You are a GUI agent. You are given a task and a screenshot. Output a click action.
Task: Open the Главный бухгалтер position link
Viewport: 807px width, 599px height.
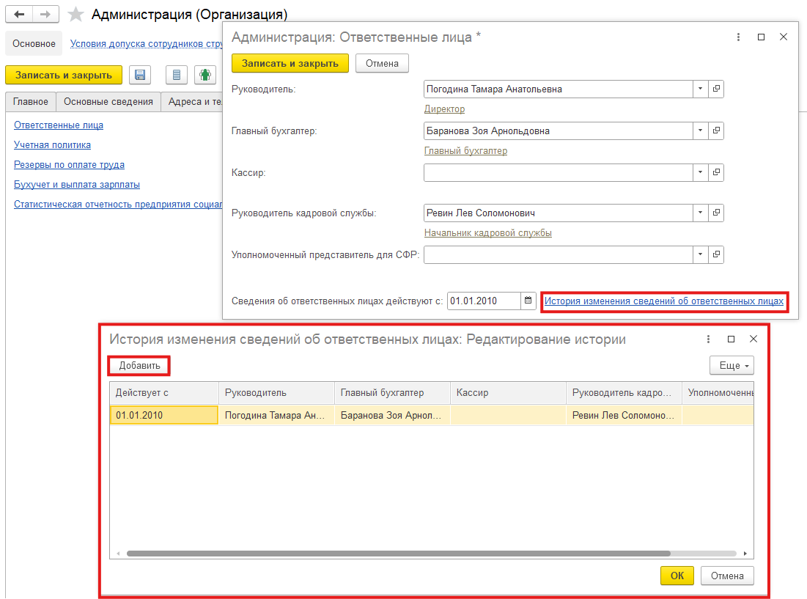(465, 151)
